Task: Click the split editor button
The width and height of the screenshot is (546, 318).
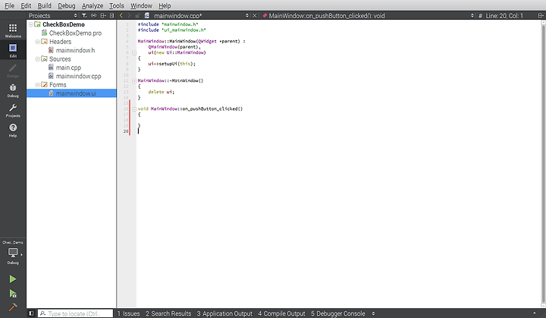Action: 540,15
